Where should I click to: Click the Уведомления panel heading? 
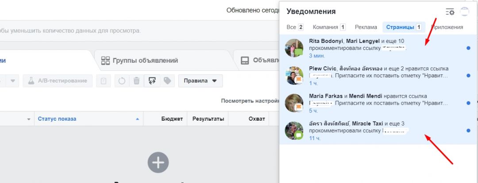coord(311,11)
